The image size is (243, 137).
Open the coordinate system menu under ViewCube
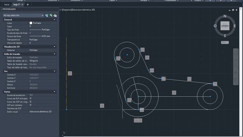[x=225, y=42]
